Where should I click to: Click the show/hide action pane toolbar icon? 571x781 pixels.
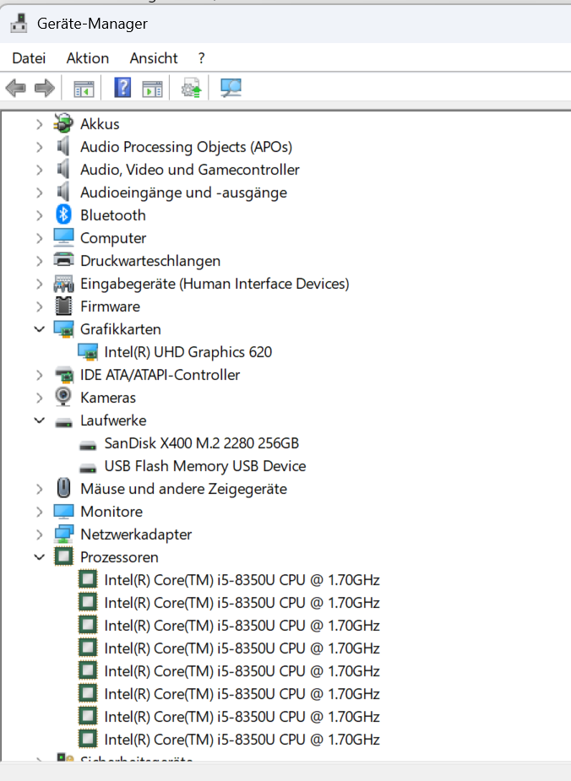[153, 89]
